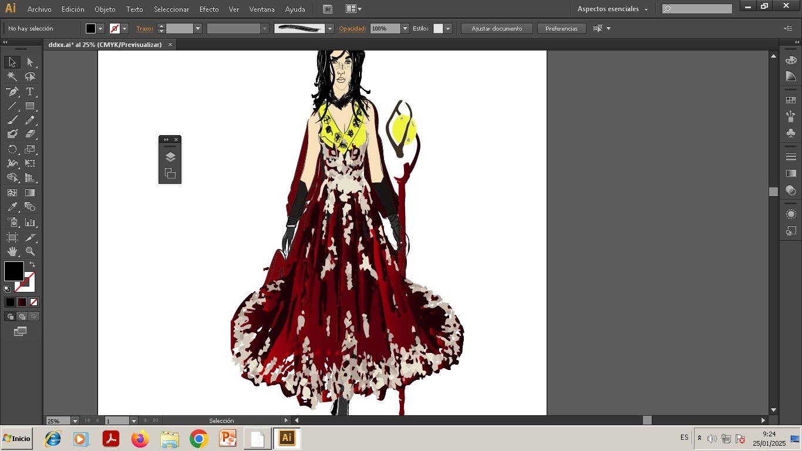Open the fill color dropdown in control bar
This screenshot has width=802, height=451.
[101, 28]
